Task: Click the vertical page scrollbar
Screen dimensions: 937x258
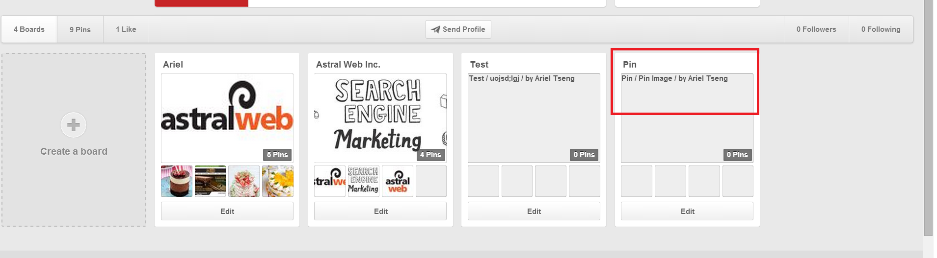Action: 928,117
